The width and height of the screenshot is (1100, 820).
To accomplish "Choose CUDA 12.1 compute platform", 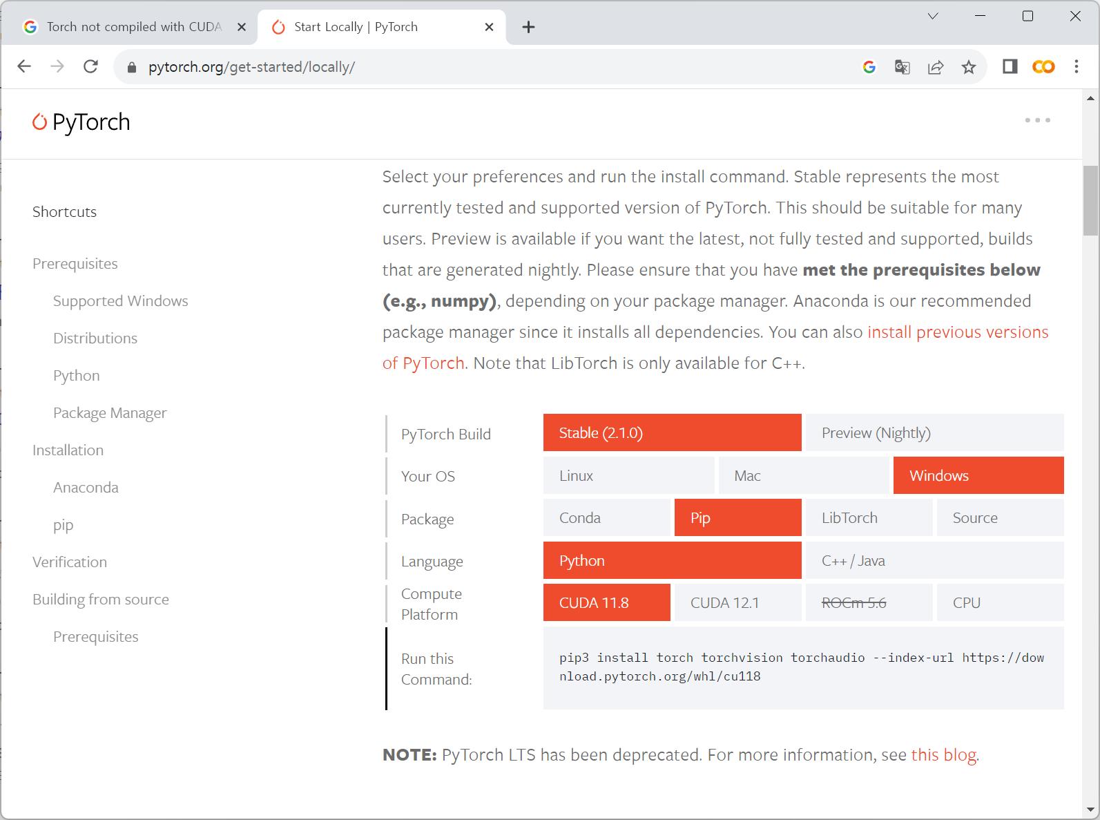I will tap(738, 602).
